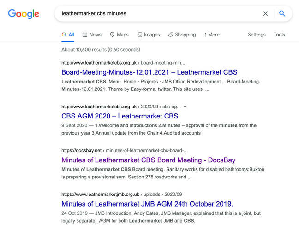Switch to the Shopping tab label
The image size is (299, 231).
click(x=185, y=35)
